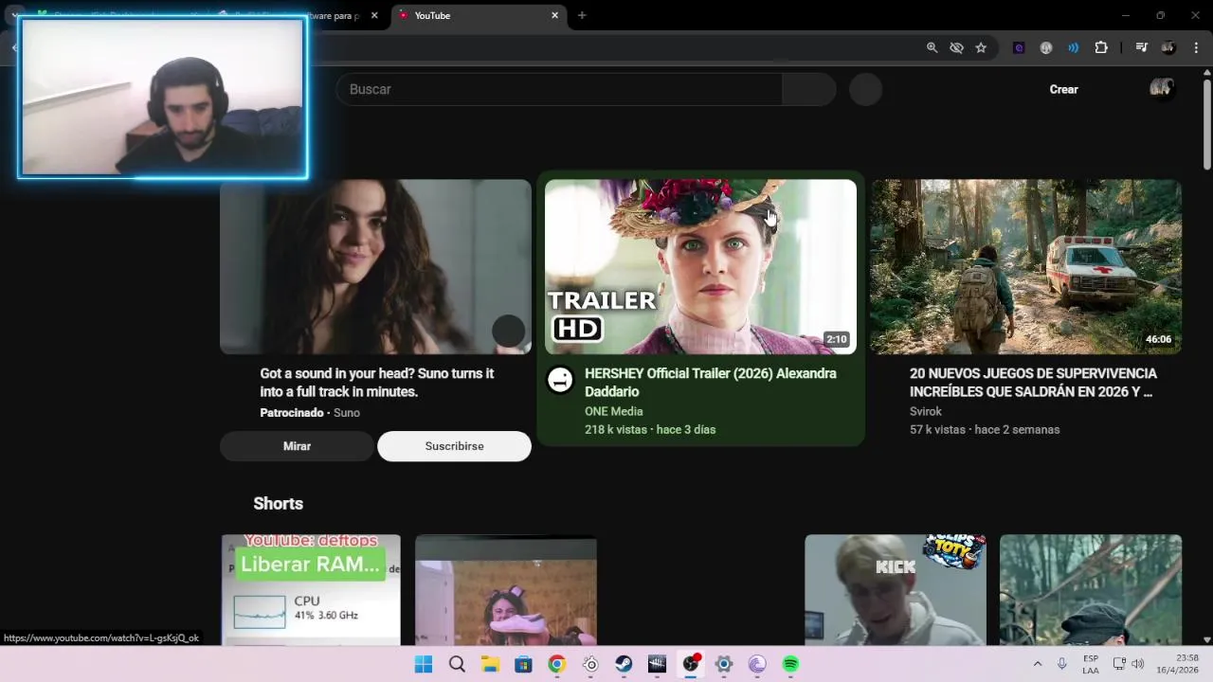1213x682 pixels.
Task: Open File Explorer from taskbar
Action: [490, 664]
